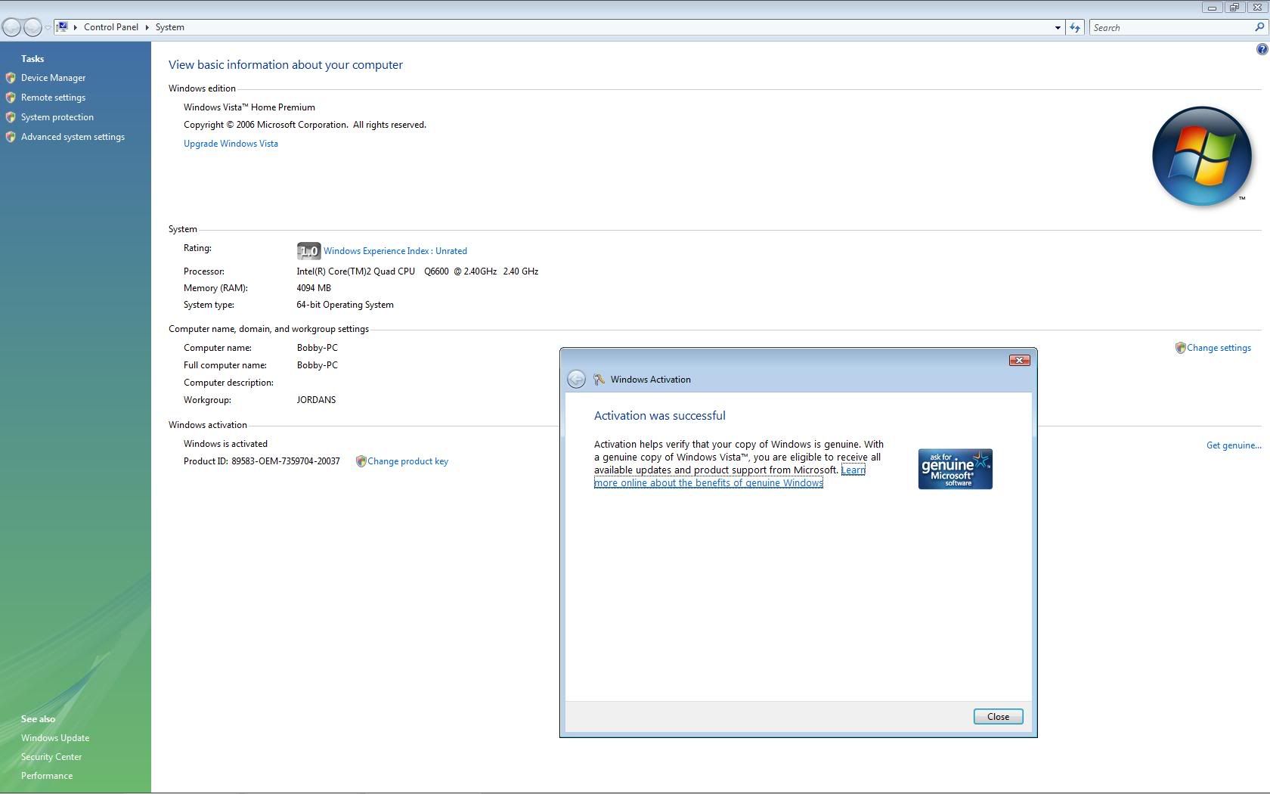
Task: Open Device Manager from Tasks
Action: (x=53, y=78)
